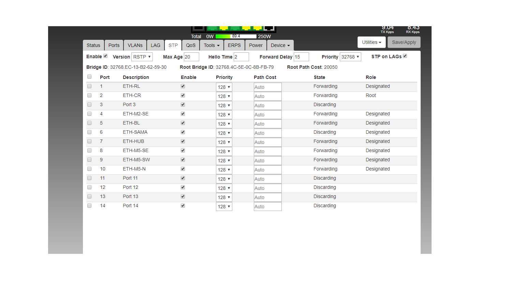
Task: Switch to the ERPS tab
Action: tap(234, 45)
